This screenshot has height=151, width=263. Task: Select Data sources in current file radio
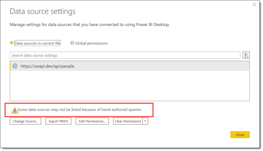[x=11, y=43]
